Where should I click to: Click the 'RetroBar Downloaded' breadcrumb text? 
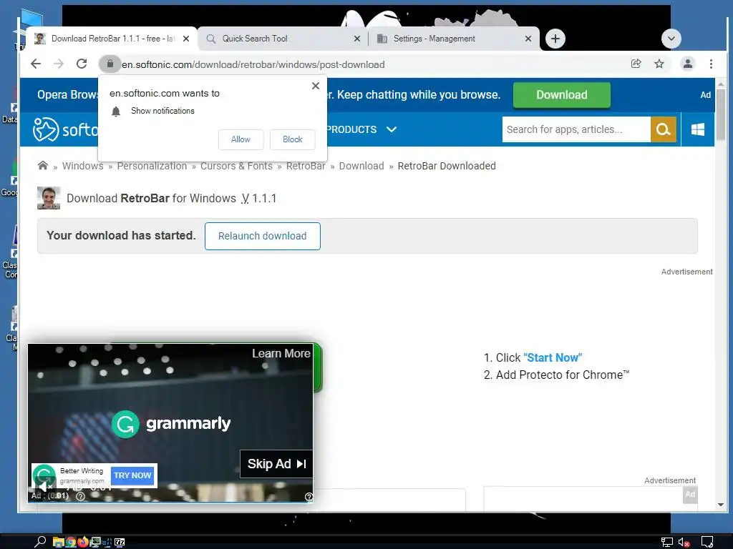[x=447, y=166]
